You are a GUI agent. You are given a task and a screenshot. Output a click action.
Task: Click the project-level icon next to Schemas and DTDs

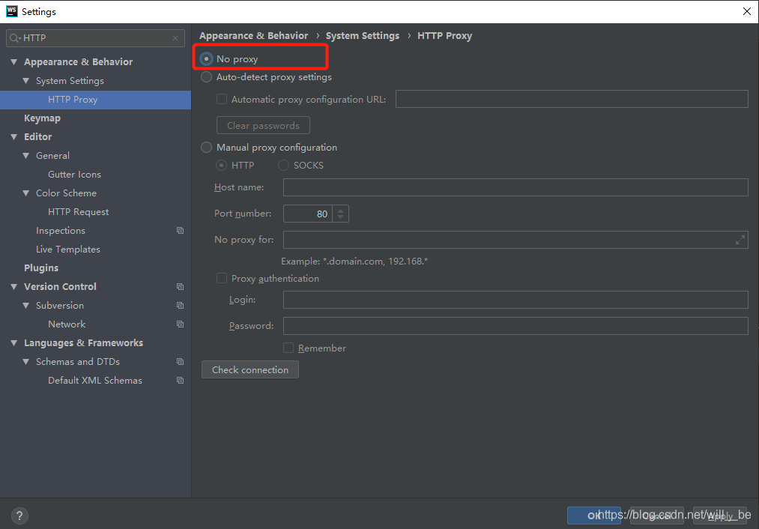[180, 362]
